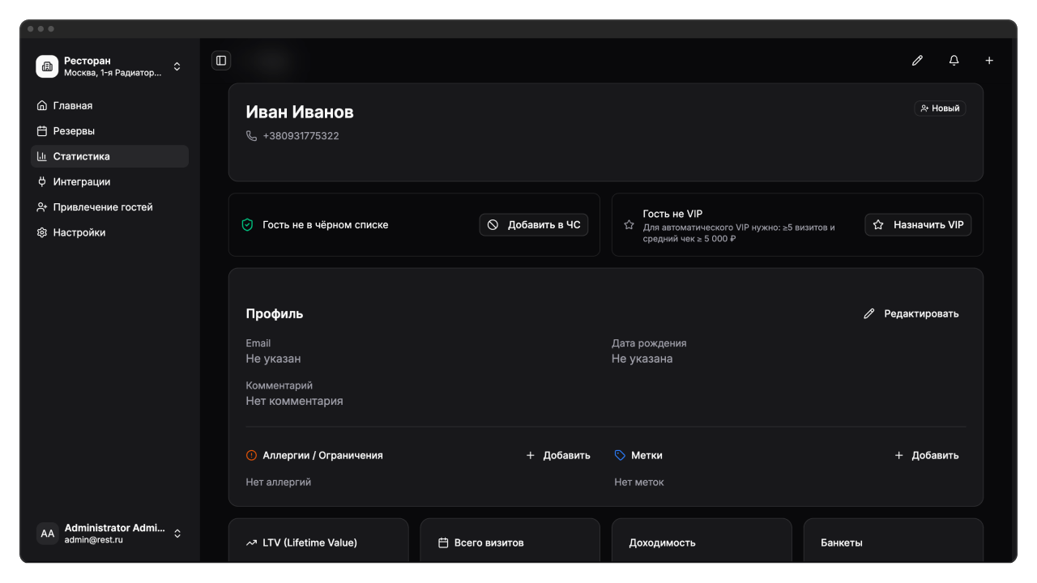Click the blue tag icon near Метки
The height and width of the screenshot is (583, 1037).
(620, 456)
